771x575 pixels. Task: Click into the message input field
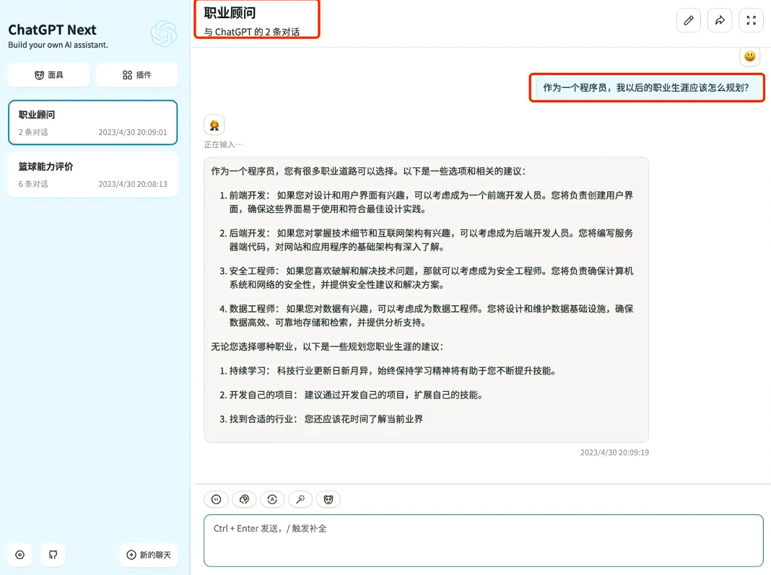[484, 540]
